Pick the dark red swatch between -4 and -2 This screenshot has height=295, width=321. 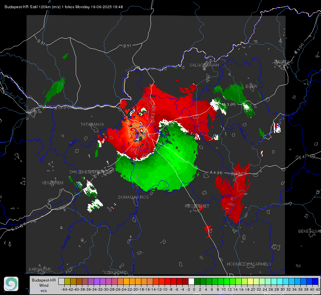[x=185, y=281]
